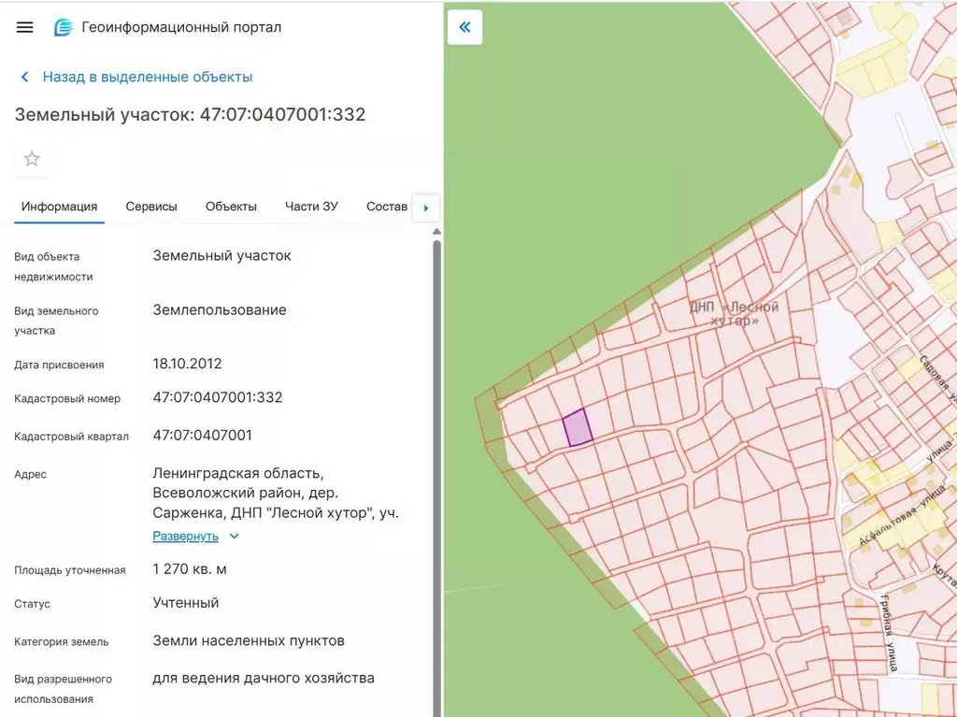Select the Части ЗУ tab

point(311,207)
